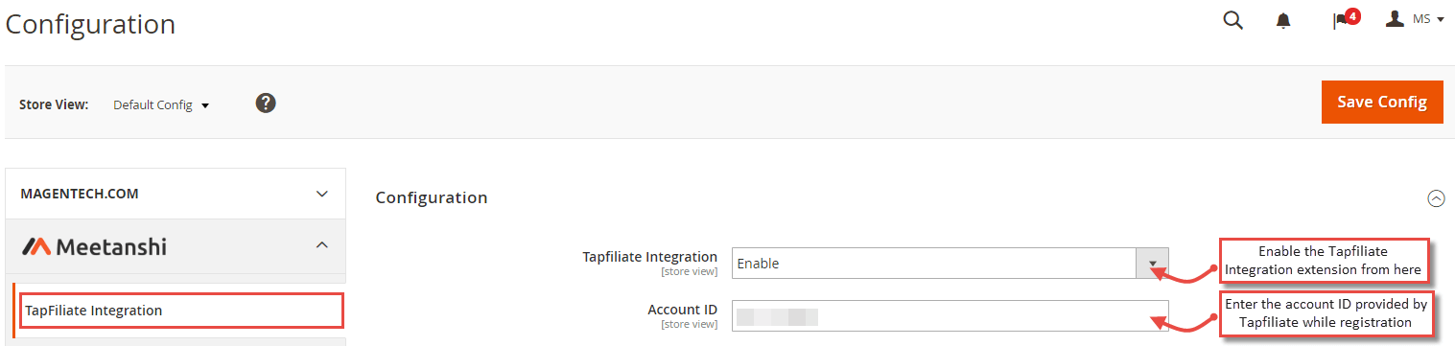Collapse Configuration section with circled arrow icon
This screenshot has width=1455, height=346.
tap(1436, 198)
